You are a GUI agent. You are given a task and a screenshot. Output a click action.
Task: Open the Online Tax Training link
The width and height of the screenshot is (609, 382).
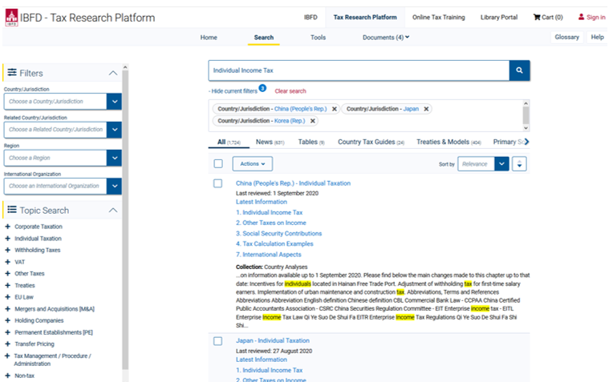pos(438,17)
